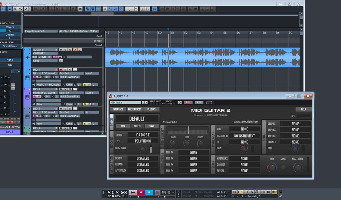Expand the AUDIO 1 track arrow
Viewport: 341px width, 200px height.
point(29,50)
